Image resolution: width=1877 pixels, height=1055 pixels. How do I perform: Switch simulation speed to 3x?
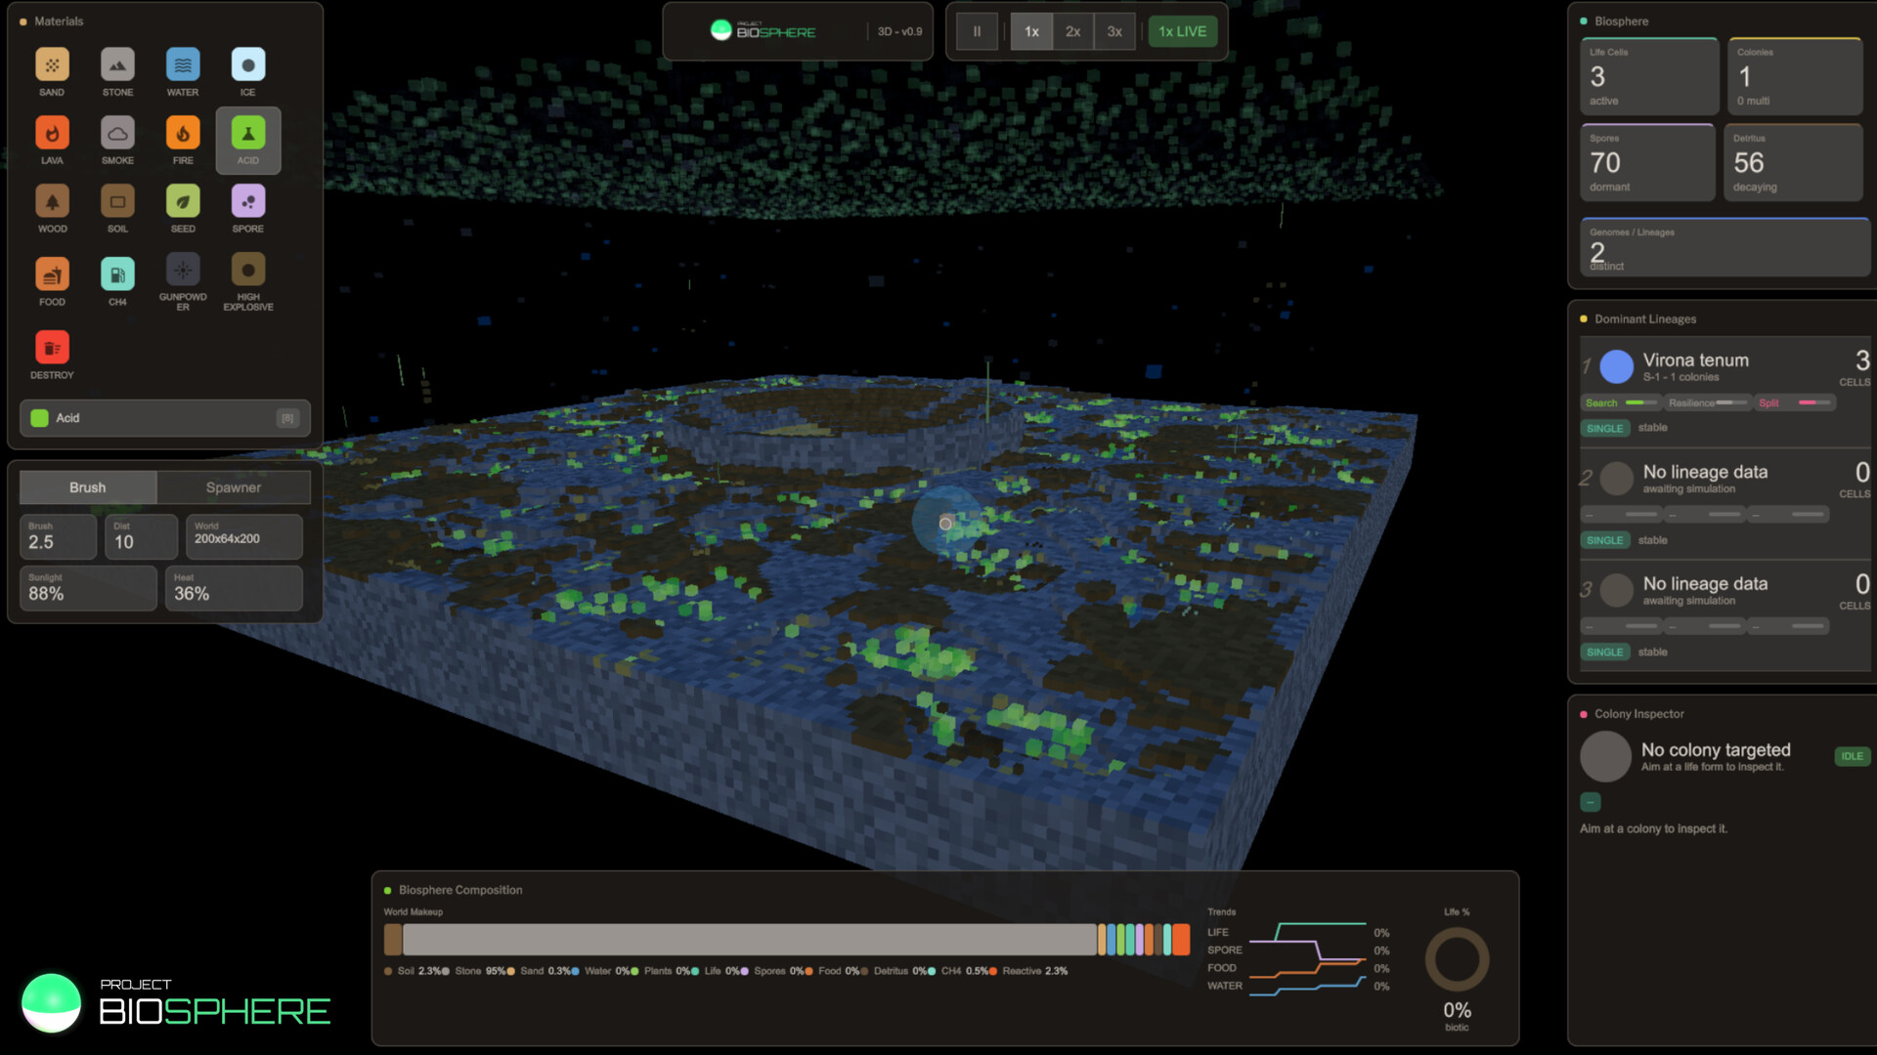pos(1114,31)
